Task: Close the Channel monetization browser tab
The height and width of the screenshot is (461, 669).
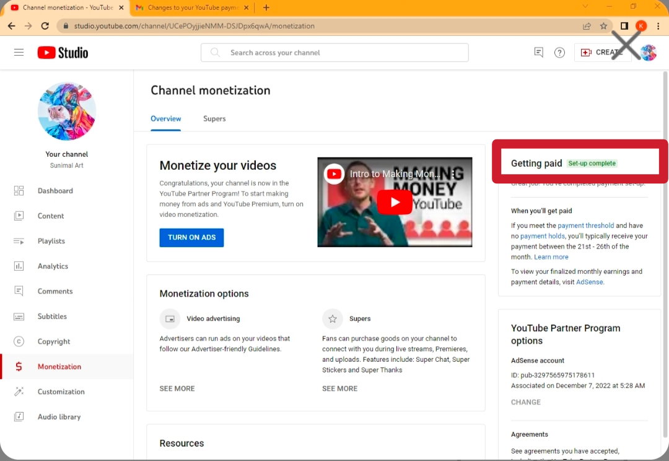Action: [121, 7]
